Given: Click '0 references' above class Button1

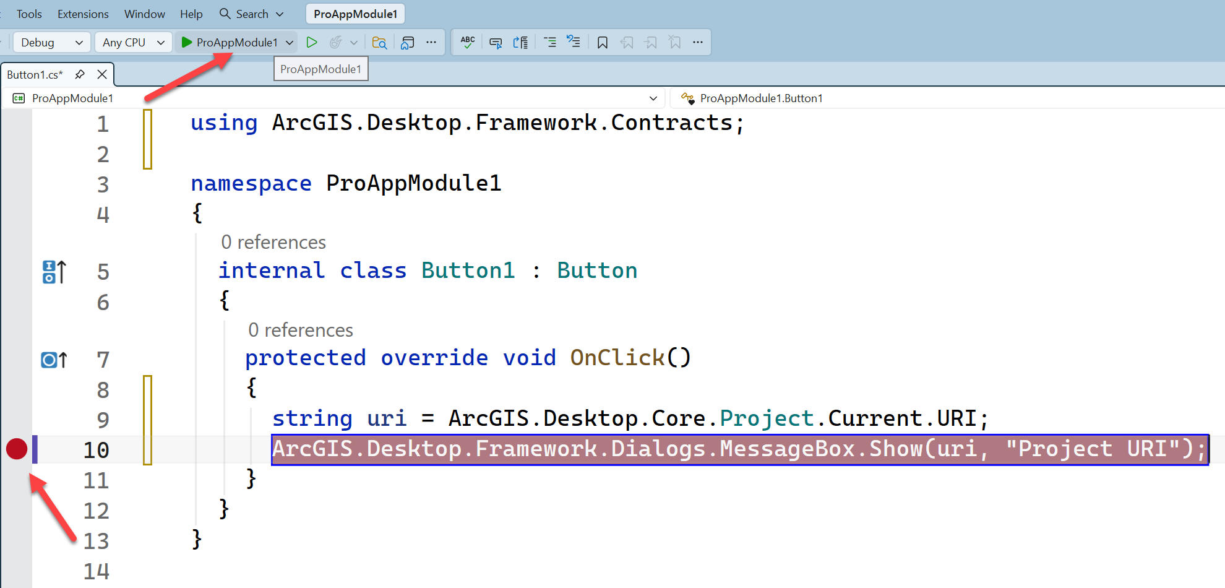Looking at the screenshot, I should tap(273, 242).
